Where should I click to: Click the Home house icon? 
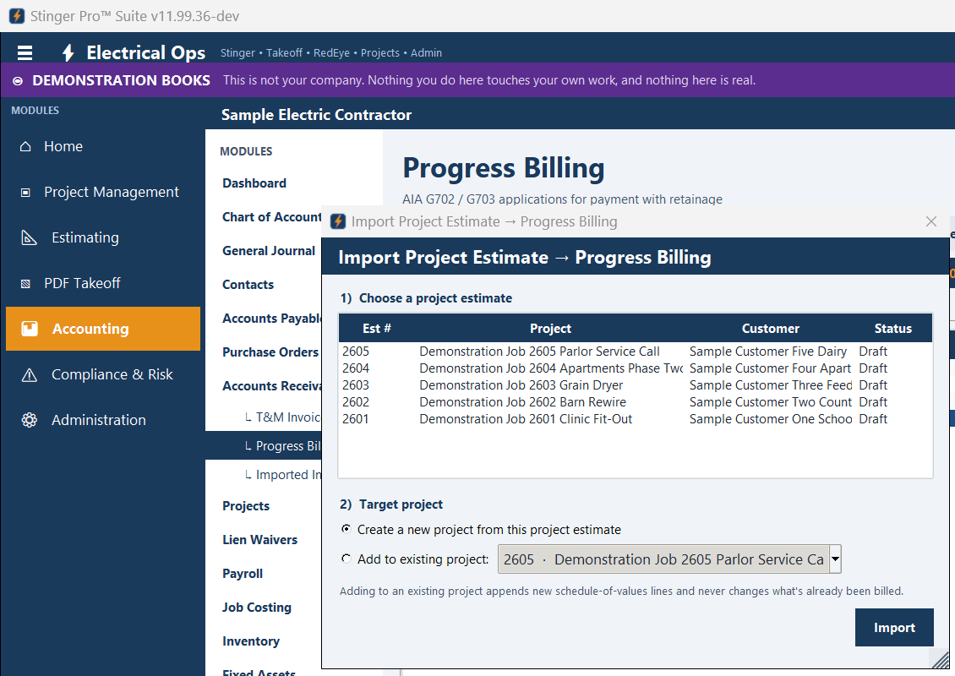(x=25, y=147)
